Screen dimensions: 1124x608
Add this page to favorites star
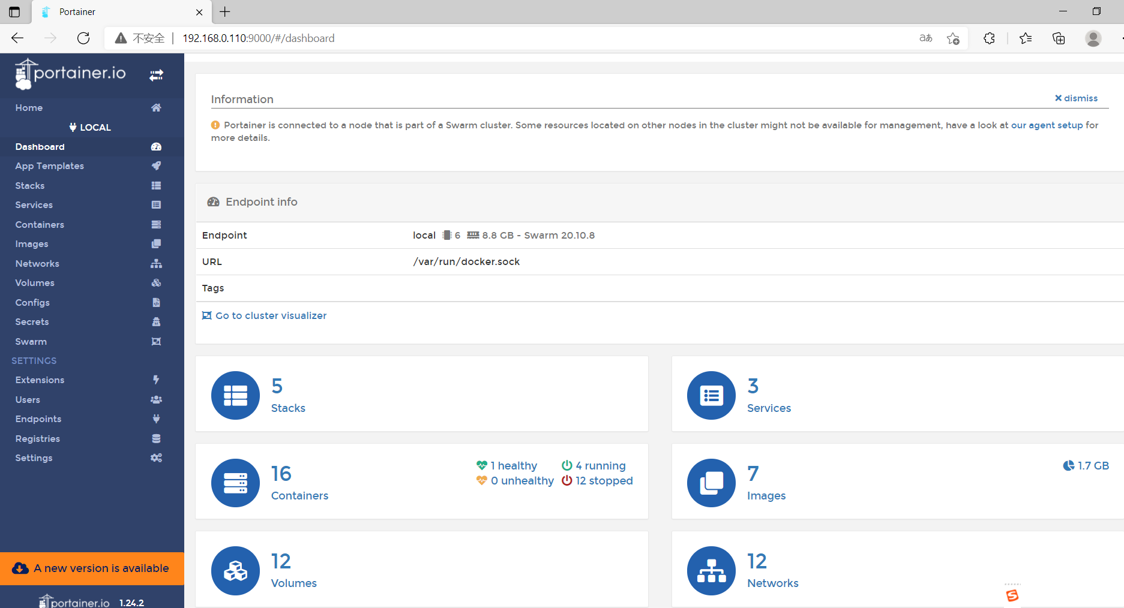click(x=953, y=38)
